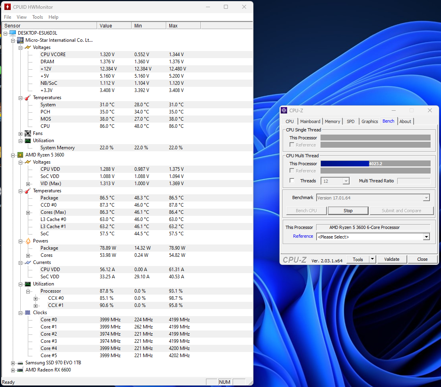Click the Fans section fan icon
Viewport: 441px width, 387px height.
tap(28, 133)
